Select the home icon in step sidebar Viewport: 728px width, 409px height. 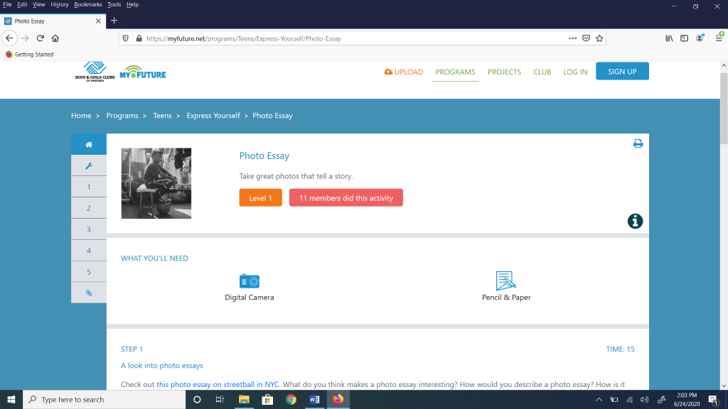tap(89, 144)
